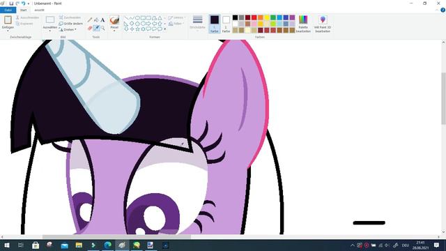446x251 pixels.
Task: Choose the pink color swatch
Action: point(254,24)
